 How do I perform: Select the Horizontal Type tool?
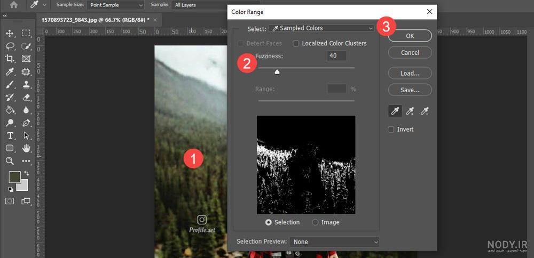coord(10,135)
